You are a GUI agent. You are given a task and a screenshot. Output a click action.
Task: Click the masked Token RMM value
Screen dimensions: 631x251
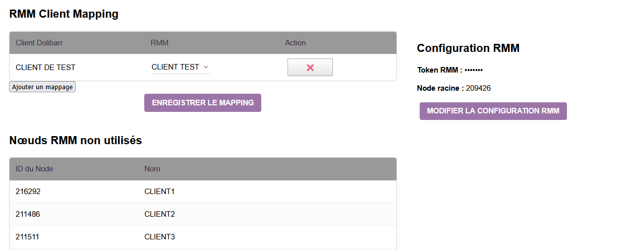(474, 70)
